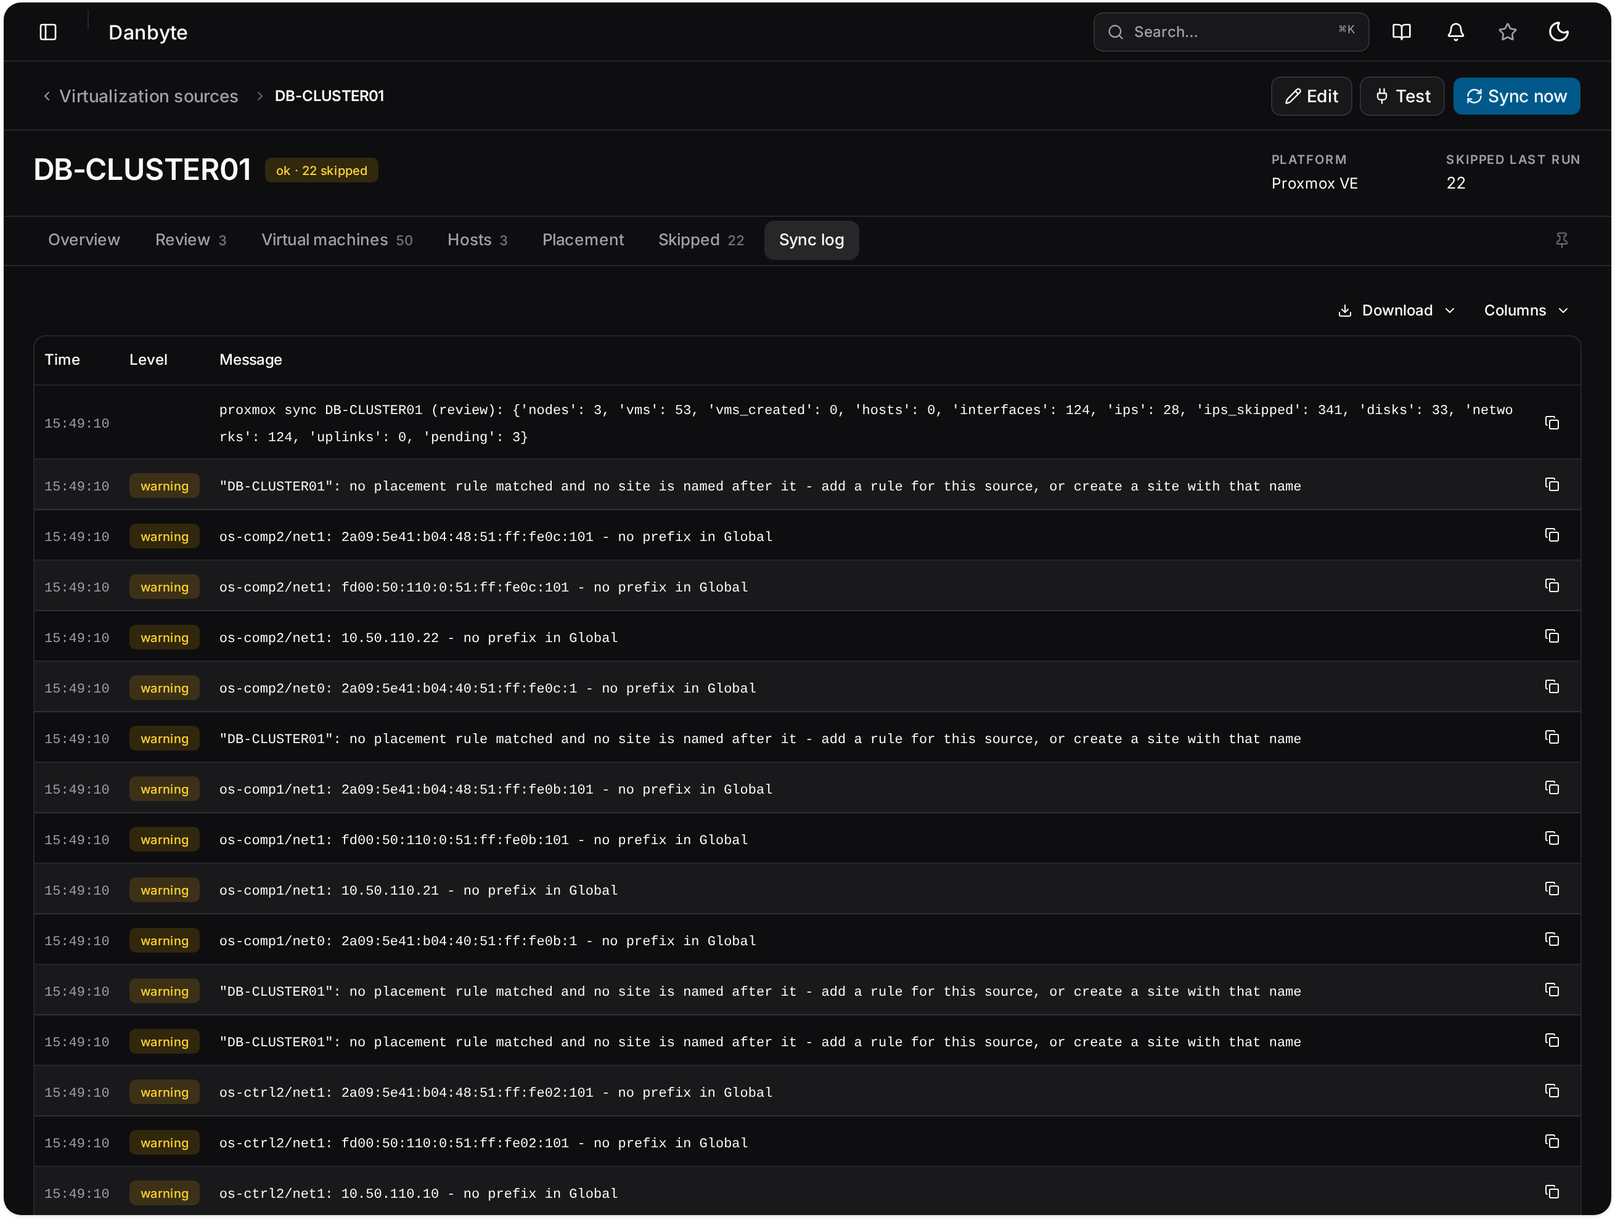
Task: Copy os-comp2/net0 log row
Action: [x=1552, y=686]
